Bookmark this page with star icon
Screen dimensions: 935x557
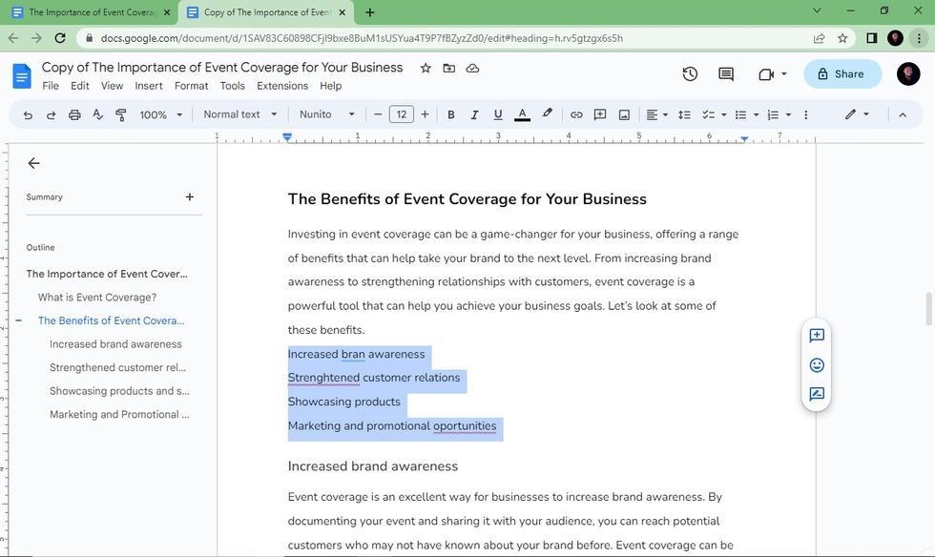point(841,38)
